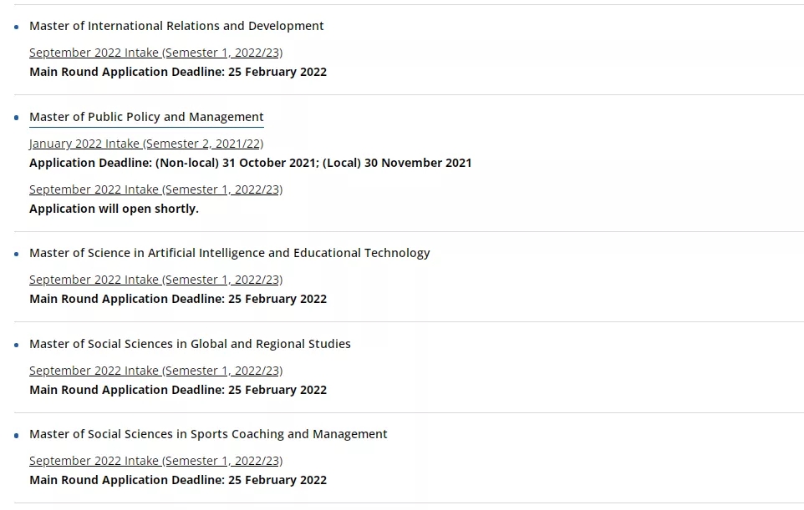Click the 'Application will open shortly' text
This screenshot has width=804, height=510.
click(x=114, y=209)
